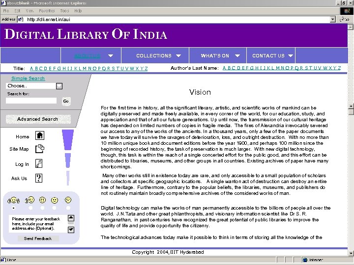Click the feedback box scroll-up arrow

tap(71, 218)
